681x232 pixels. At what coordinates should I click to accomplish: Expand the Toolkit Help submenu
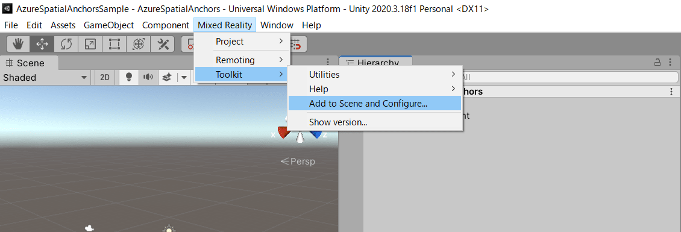[374, 89]
